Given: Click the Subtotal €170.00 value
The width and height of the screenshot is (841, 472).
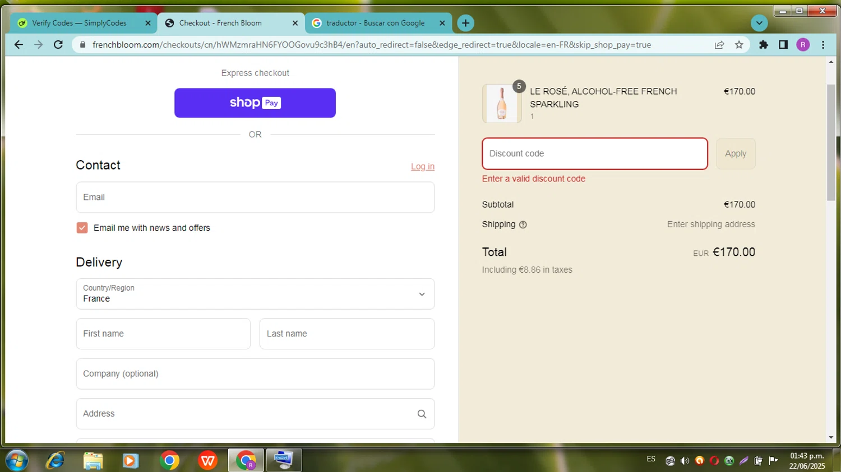Looking at the screenshot, I should 740,204.
